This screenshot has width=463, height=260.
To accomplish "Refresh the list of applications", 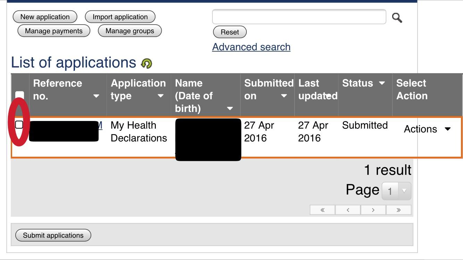I will [x=146, y=63].
